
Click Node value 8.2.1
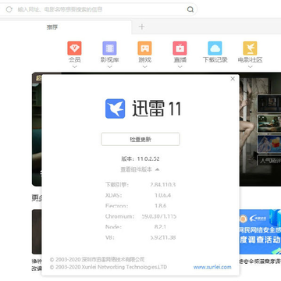(x=160, y=227)
